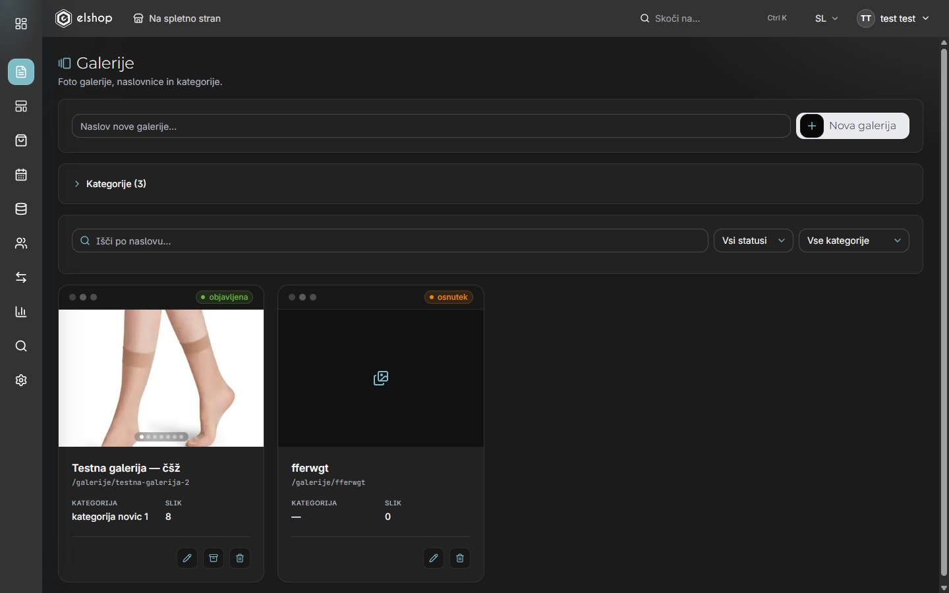This screenshot has width=949, height=593.
Task: Delete the Testna galerija — čšž gallery
Action: pyautogui.click(x=240, y=558)
